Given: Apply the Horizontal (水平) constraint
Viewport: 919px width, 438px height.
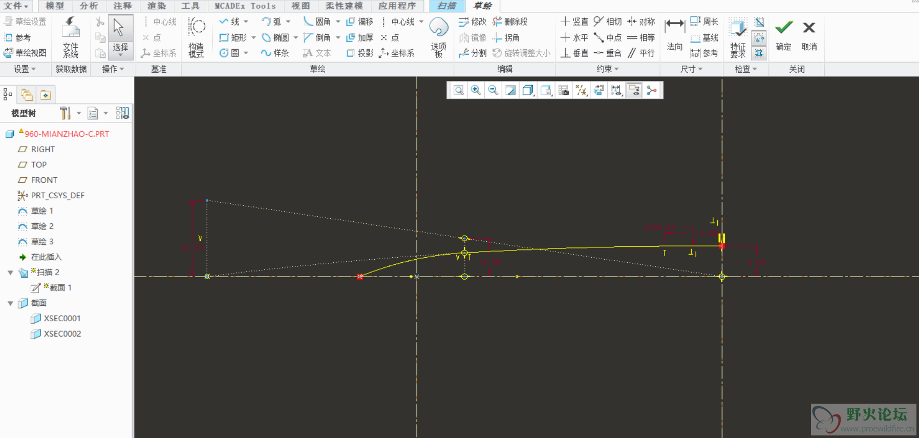Looking at the screenshot, I should point(574,37).
